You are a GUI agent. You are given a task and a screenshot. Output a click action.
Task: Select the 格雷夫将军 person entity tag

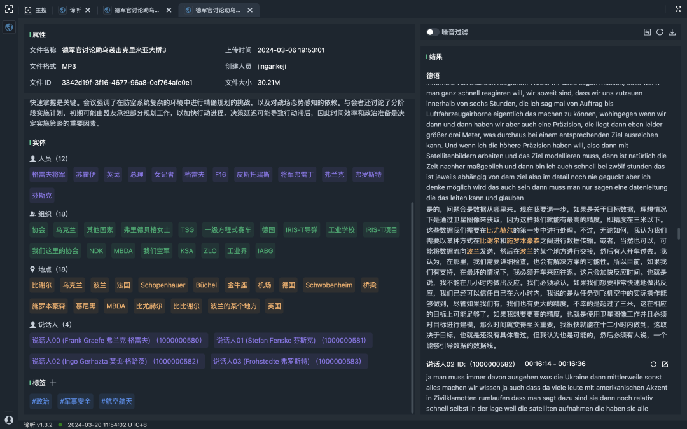[48, 174]
